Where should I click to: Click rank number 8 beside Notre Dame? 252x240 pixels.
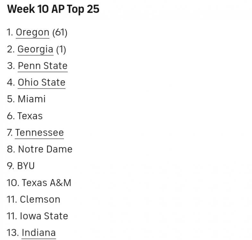point(11,149)
